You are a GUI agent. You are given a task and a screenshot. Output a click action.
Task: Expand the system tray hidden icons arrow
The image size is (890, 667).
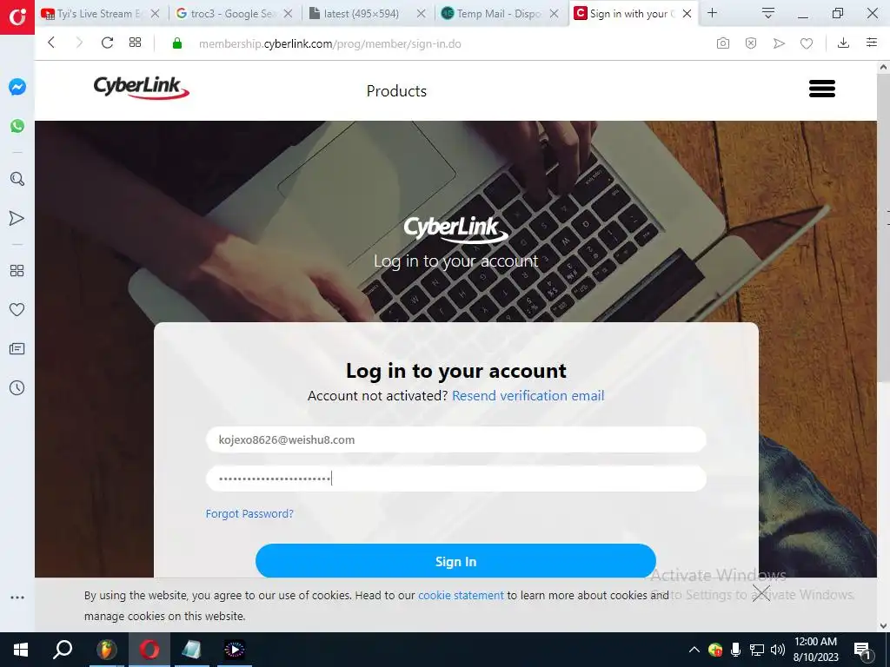(x=694, y=650)
